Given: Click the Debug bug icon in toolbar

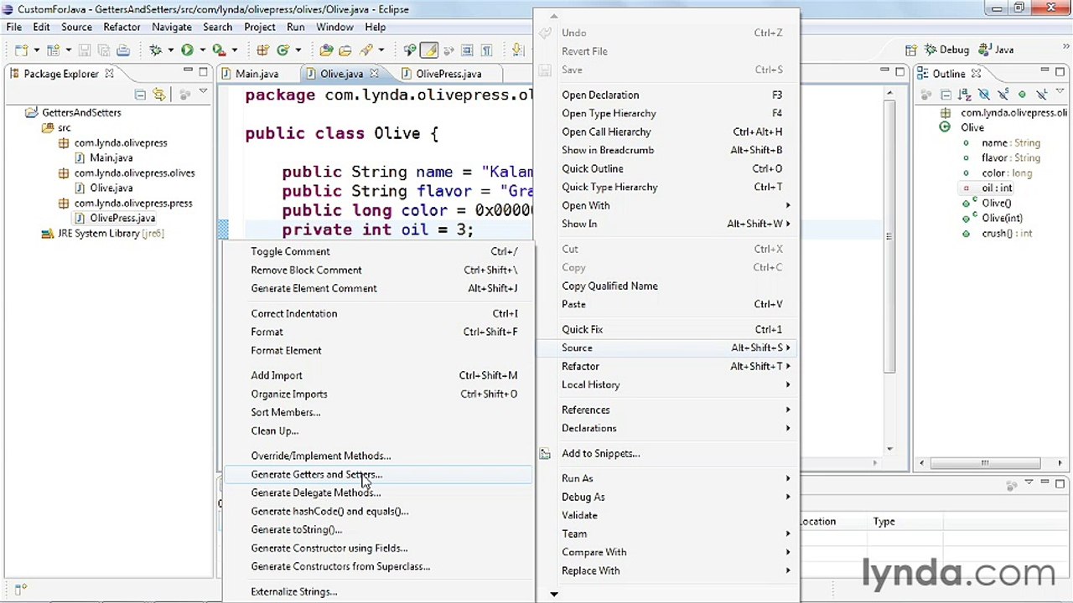Looking at the screenshot, I should point(155,50).
